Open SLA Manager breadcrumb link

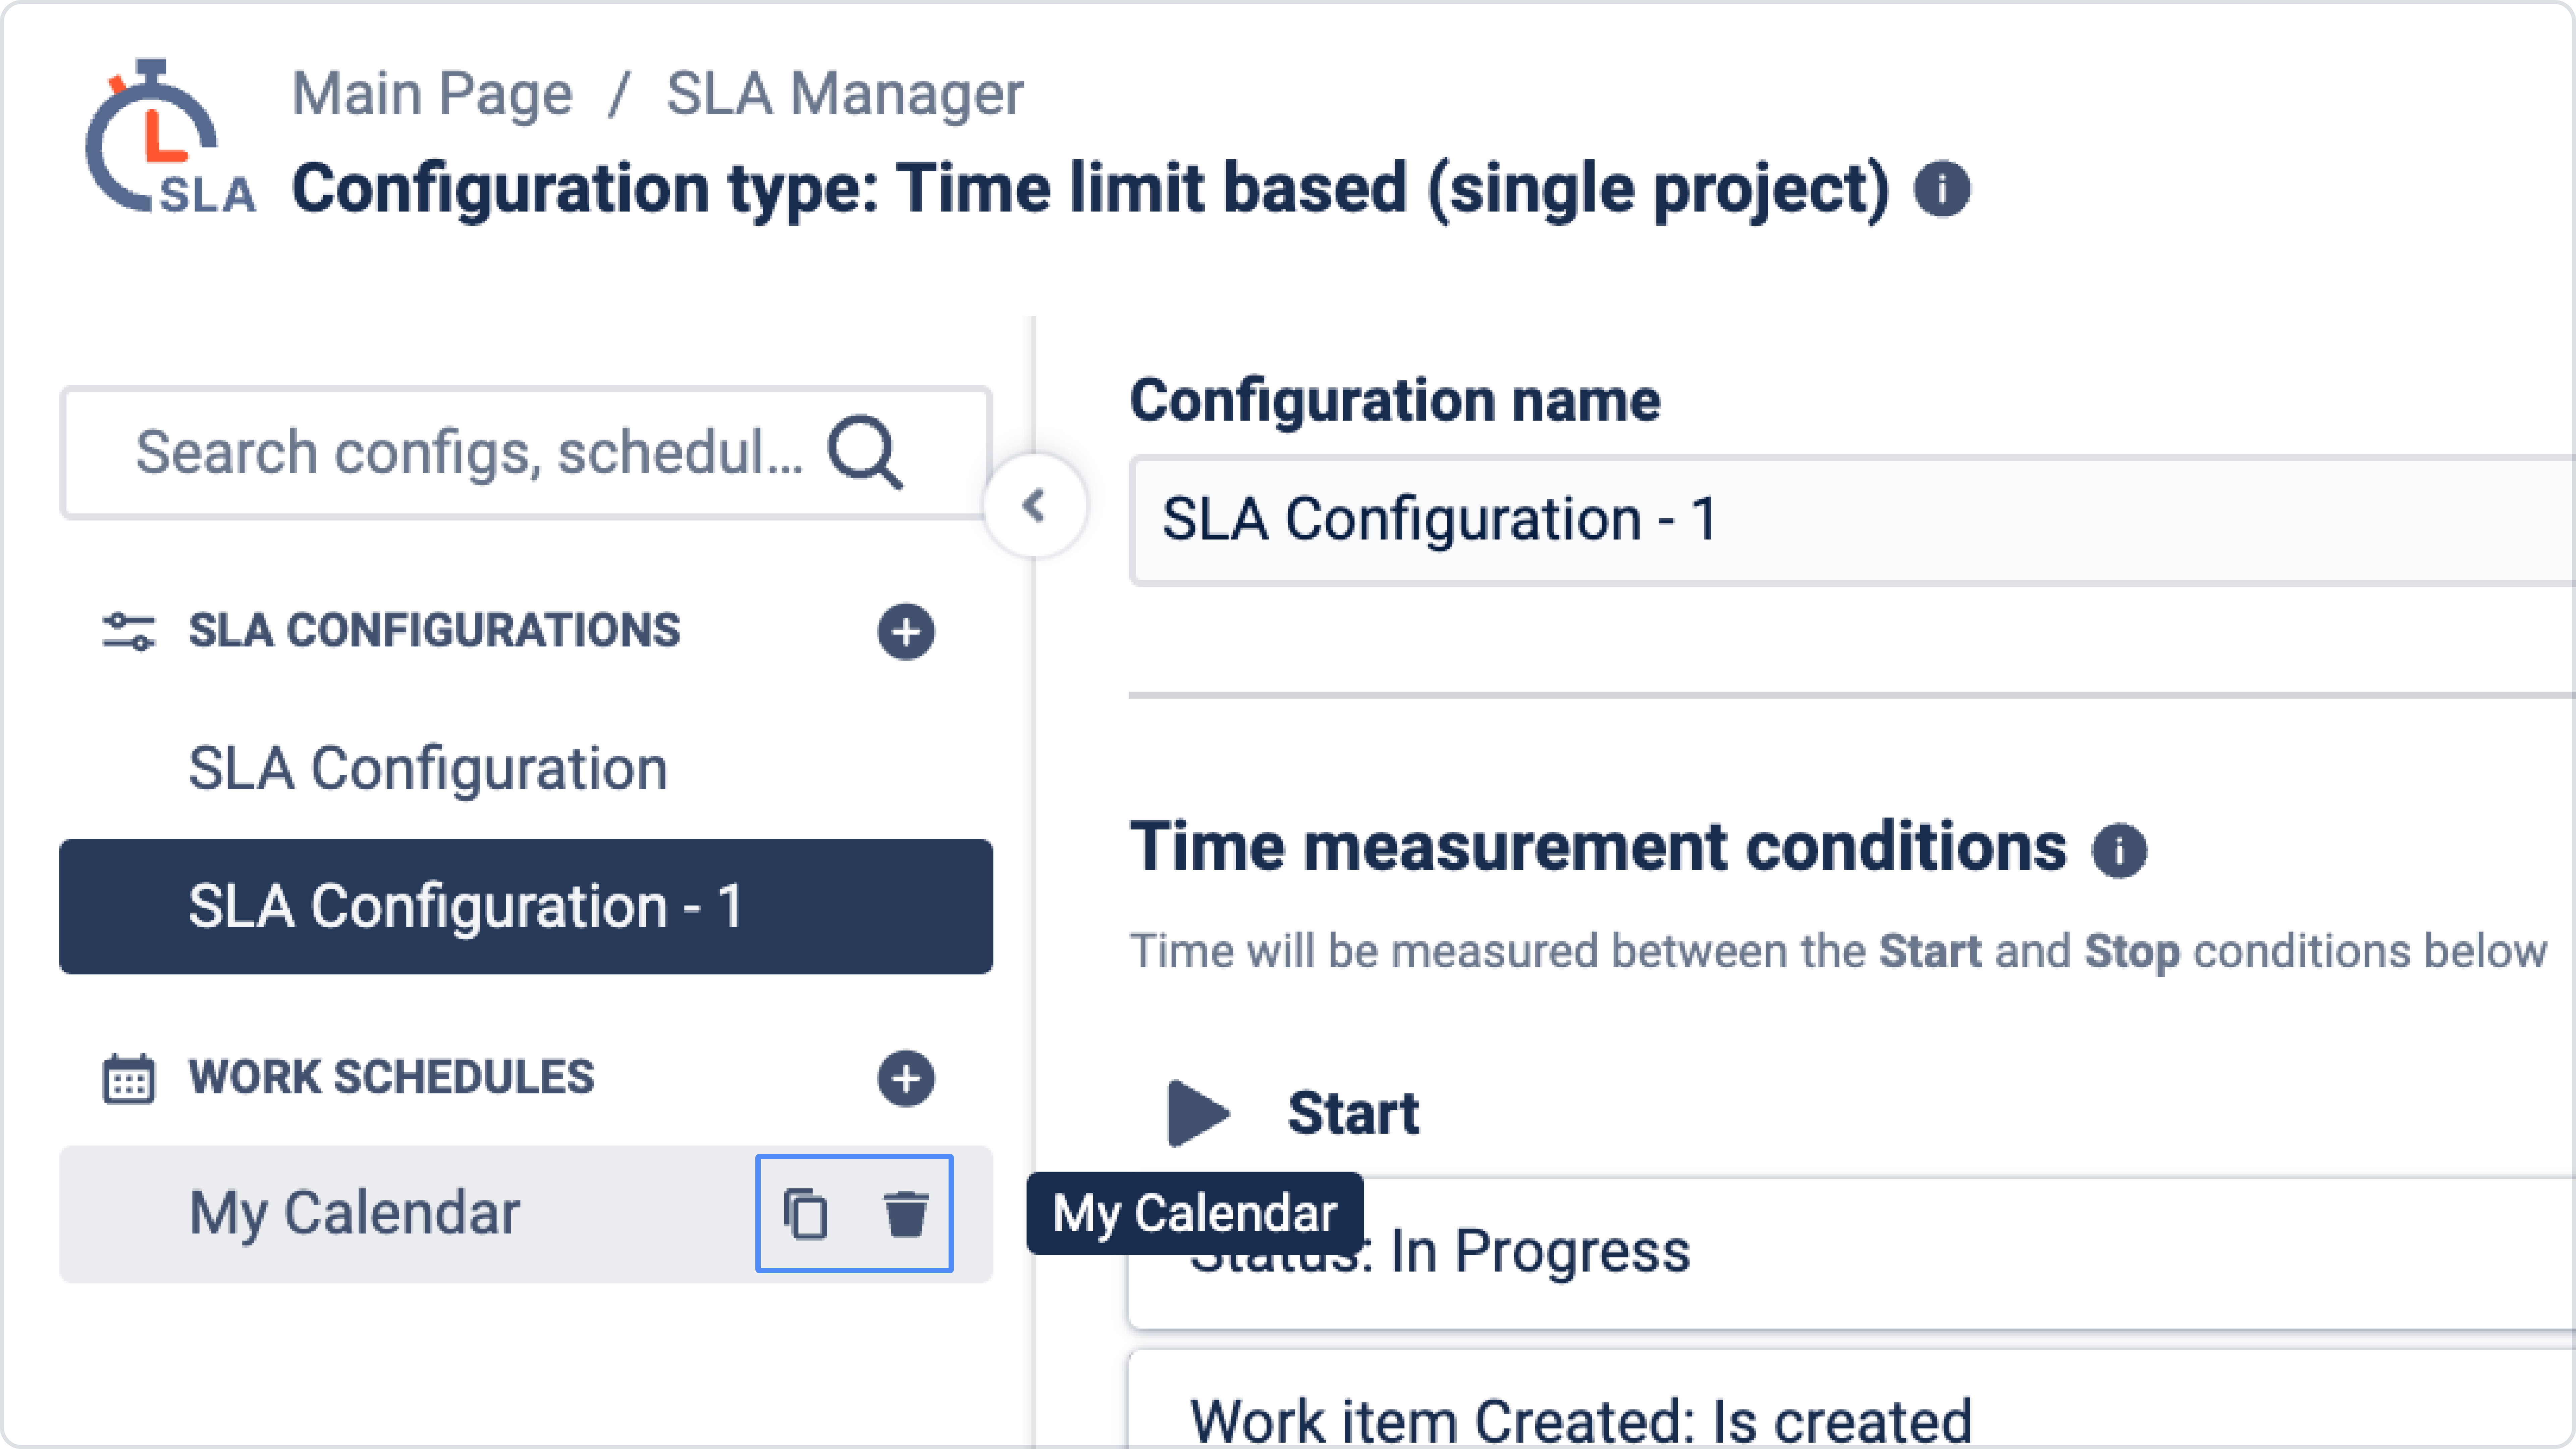click(845, 94)
